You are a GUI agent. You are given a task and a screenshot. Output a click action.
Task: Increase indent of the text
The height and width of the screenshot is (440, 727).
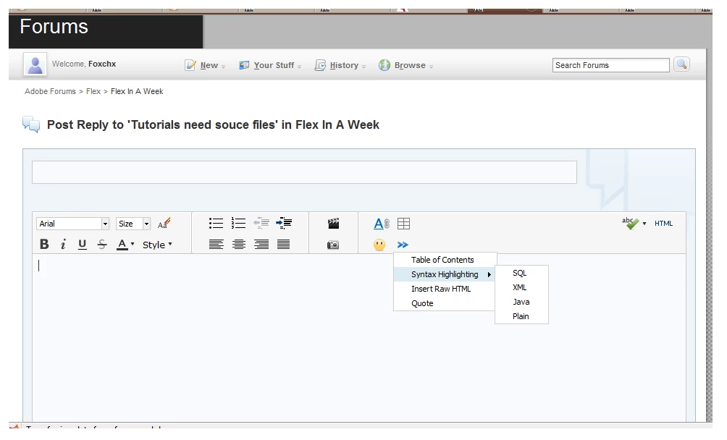pos(284,223)
